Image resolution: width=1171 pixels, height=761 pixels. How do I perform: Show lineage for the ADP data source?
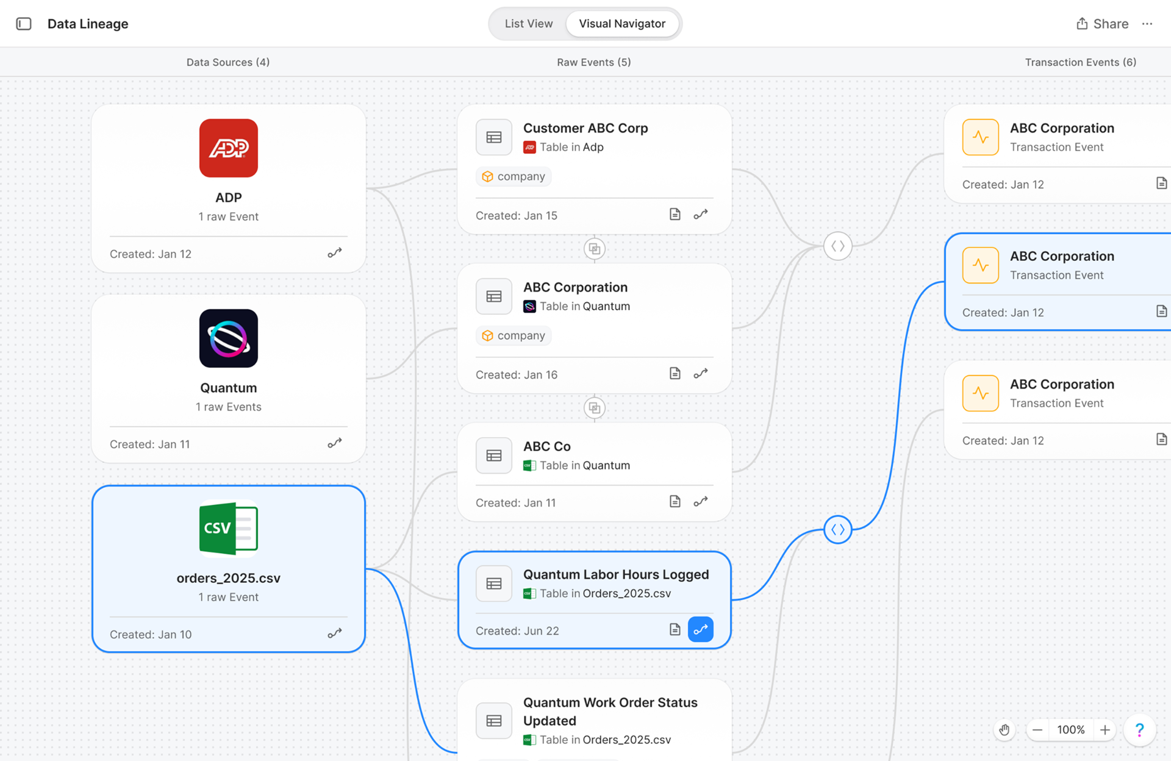tap(335, 253)
